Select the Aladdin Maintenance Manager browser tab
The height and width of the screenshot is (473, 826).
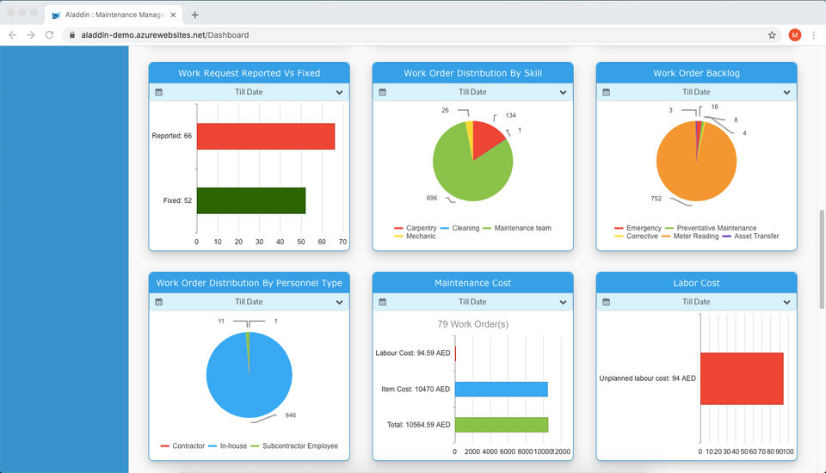coord(114,15)
